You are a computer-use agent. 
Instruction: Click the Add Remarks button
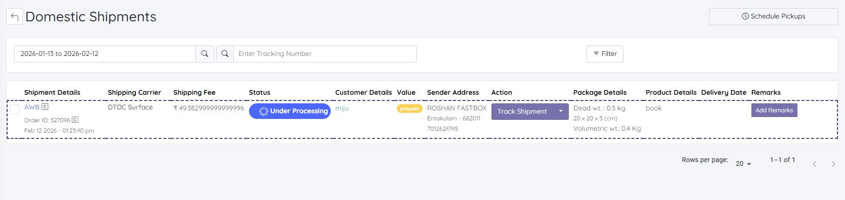pos(774,110)
